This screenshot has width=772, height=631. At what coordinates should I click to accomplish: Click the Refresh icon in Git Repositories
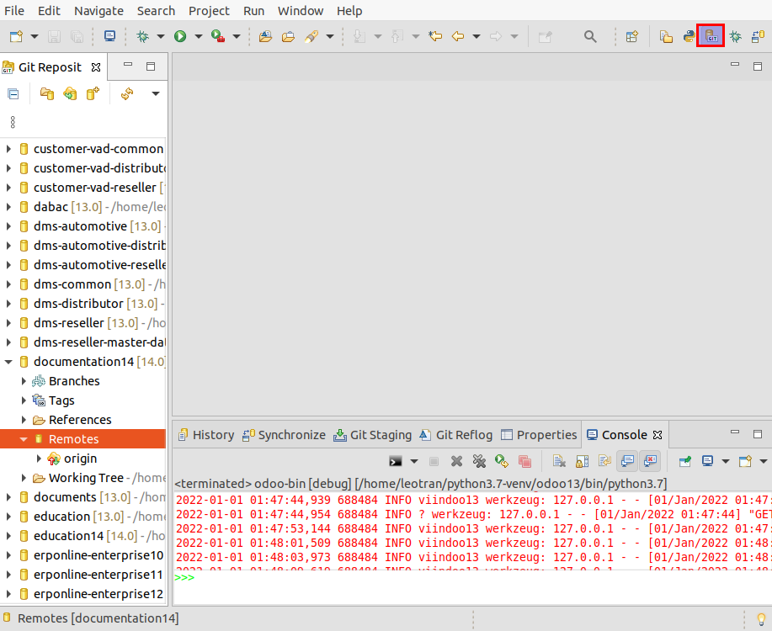[127, 93]
